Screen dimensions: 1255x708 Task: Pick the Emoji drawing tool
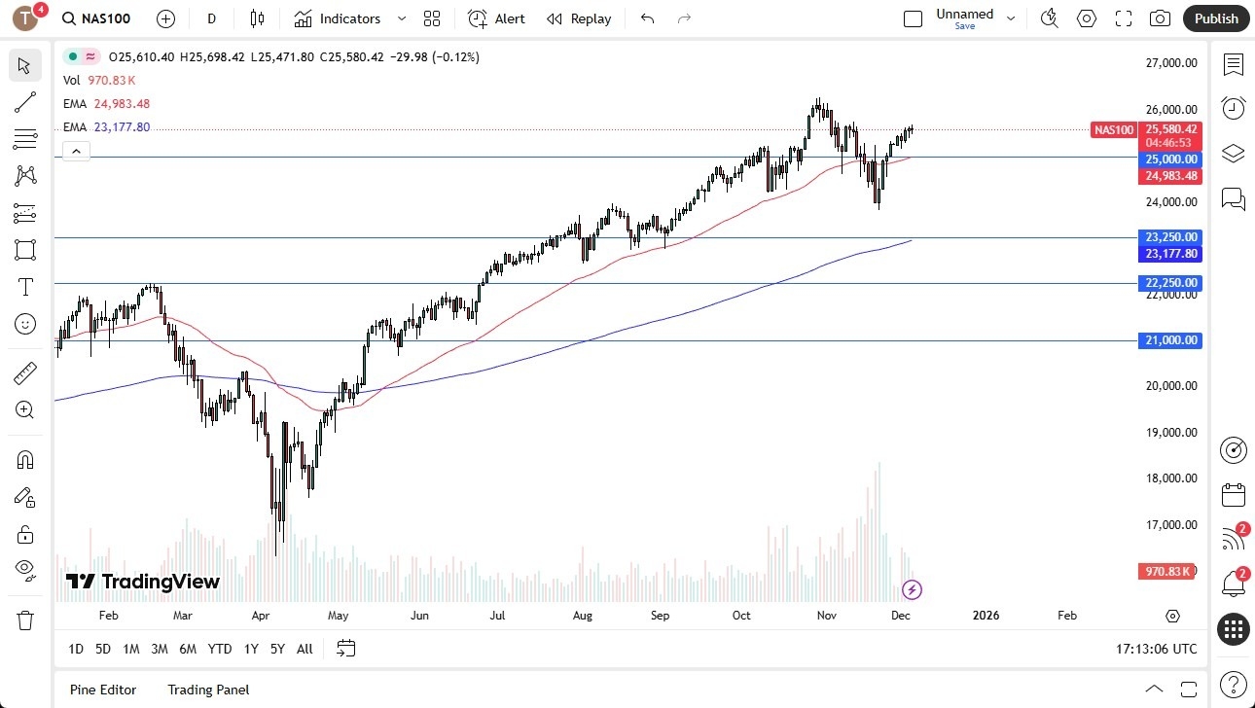coord(25,324)
